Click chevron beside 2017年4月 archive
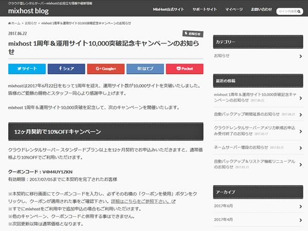Screen dimensions: 308x231 coord(301,220)
